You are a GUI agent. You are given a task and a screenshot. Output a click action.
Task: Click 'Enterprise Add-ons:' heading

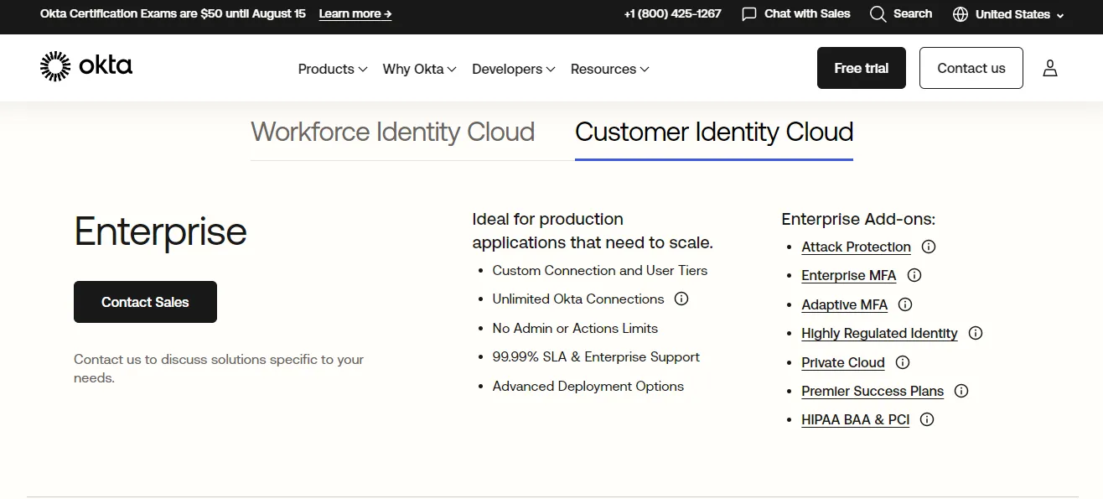tap(858, 219)
